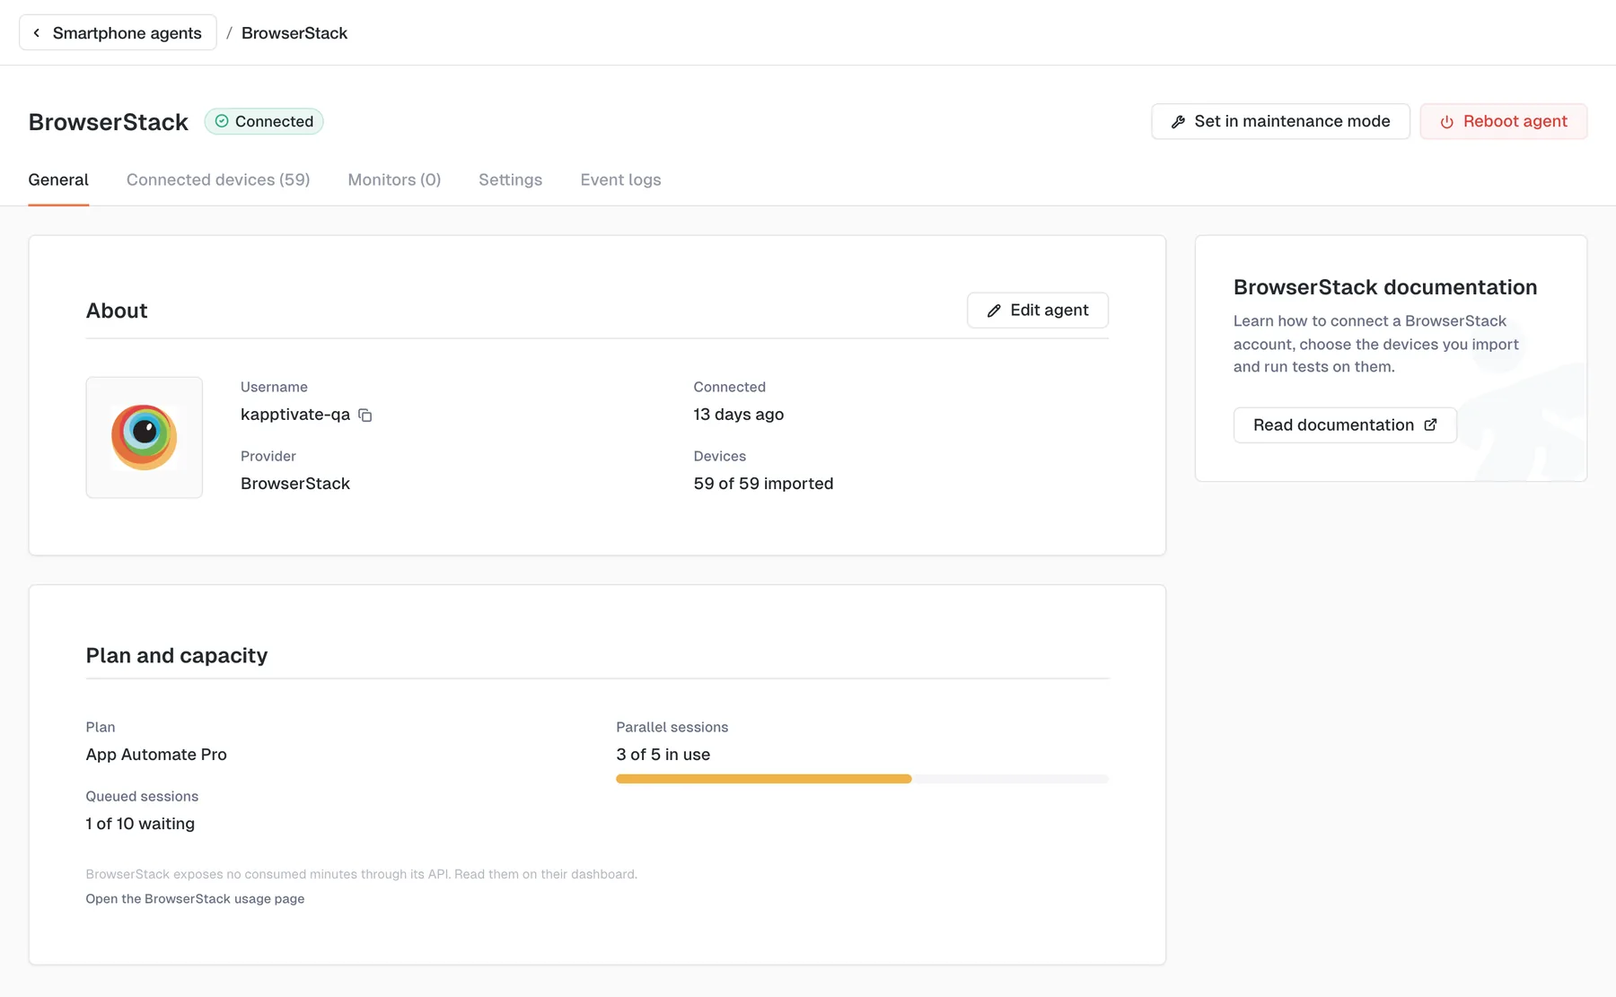The image size is (1616, 997).
Task: Open the Event logs tab
Action: 620,179
